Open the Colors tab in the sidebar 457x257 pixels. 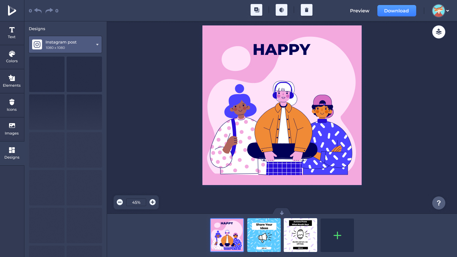tap(12, 57)
